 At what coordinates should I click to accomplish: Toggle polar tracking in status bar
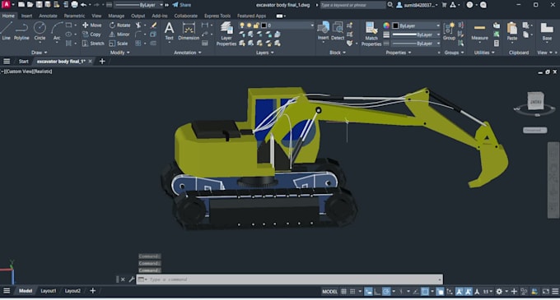pyautogui.click(x=386, y=292)
